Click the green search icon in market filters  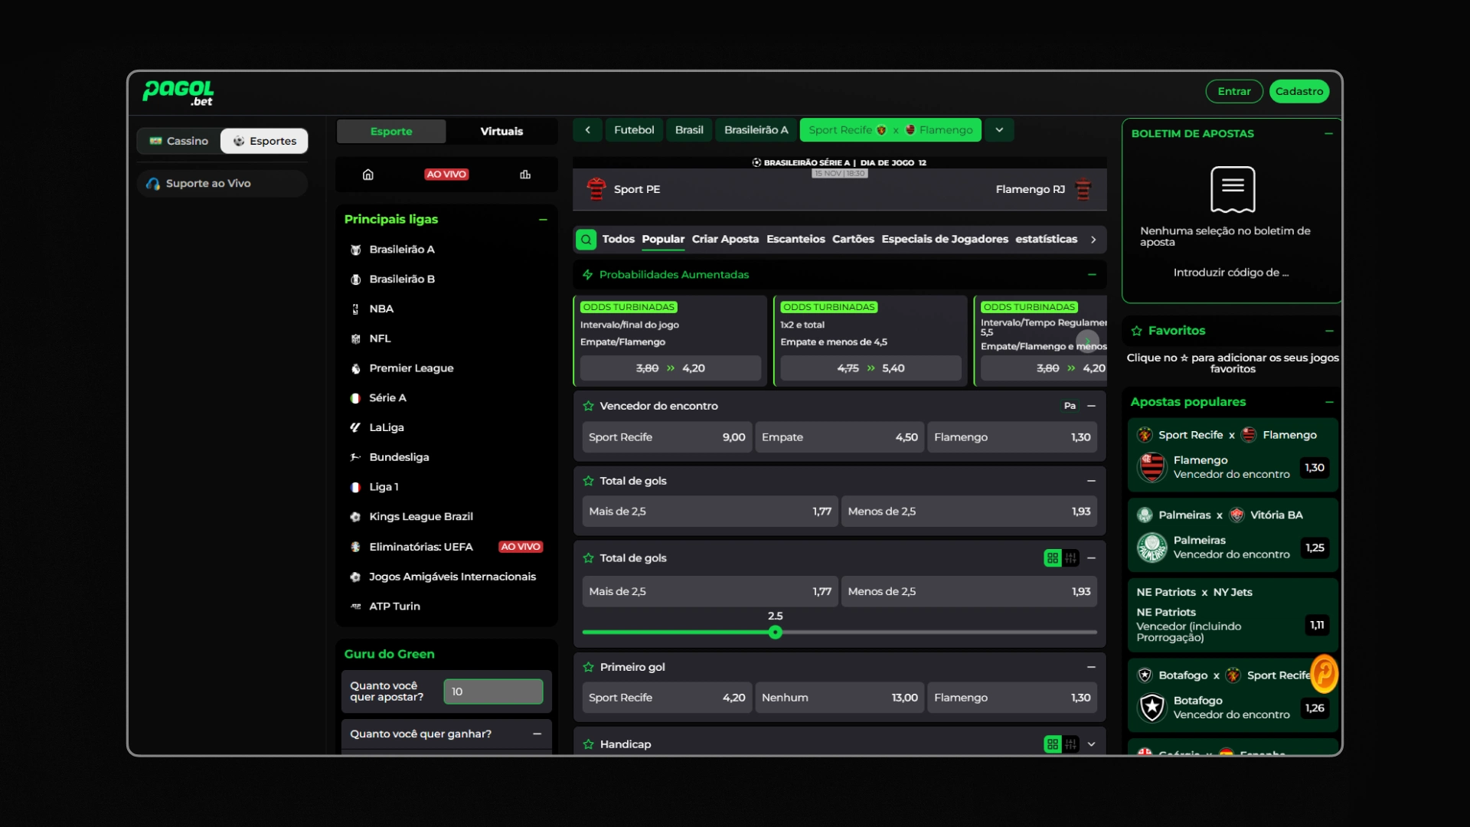tap(586, 240)
